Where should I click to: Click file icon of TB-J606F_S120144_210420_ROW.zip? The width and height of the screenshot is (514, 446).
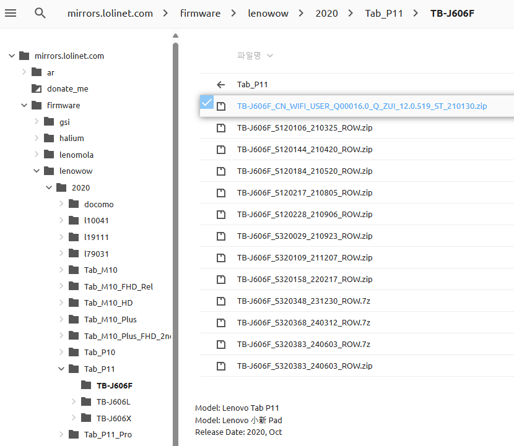[221, 150]
